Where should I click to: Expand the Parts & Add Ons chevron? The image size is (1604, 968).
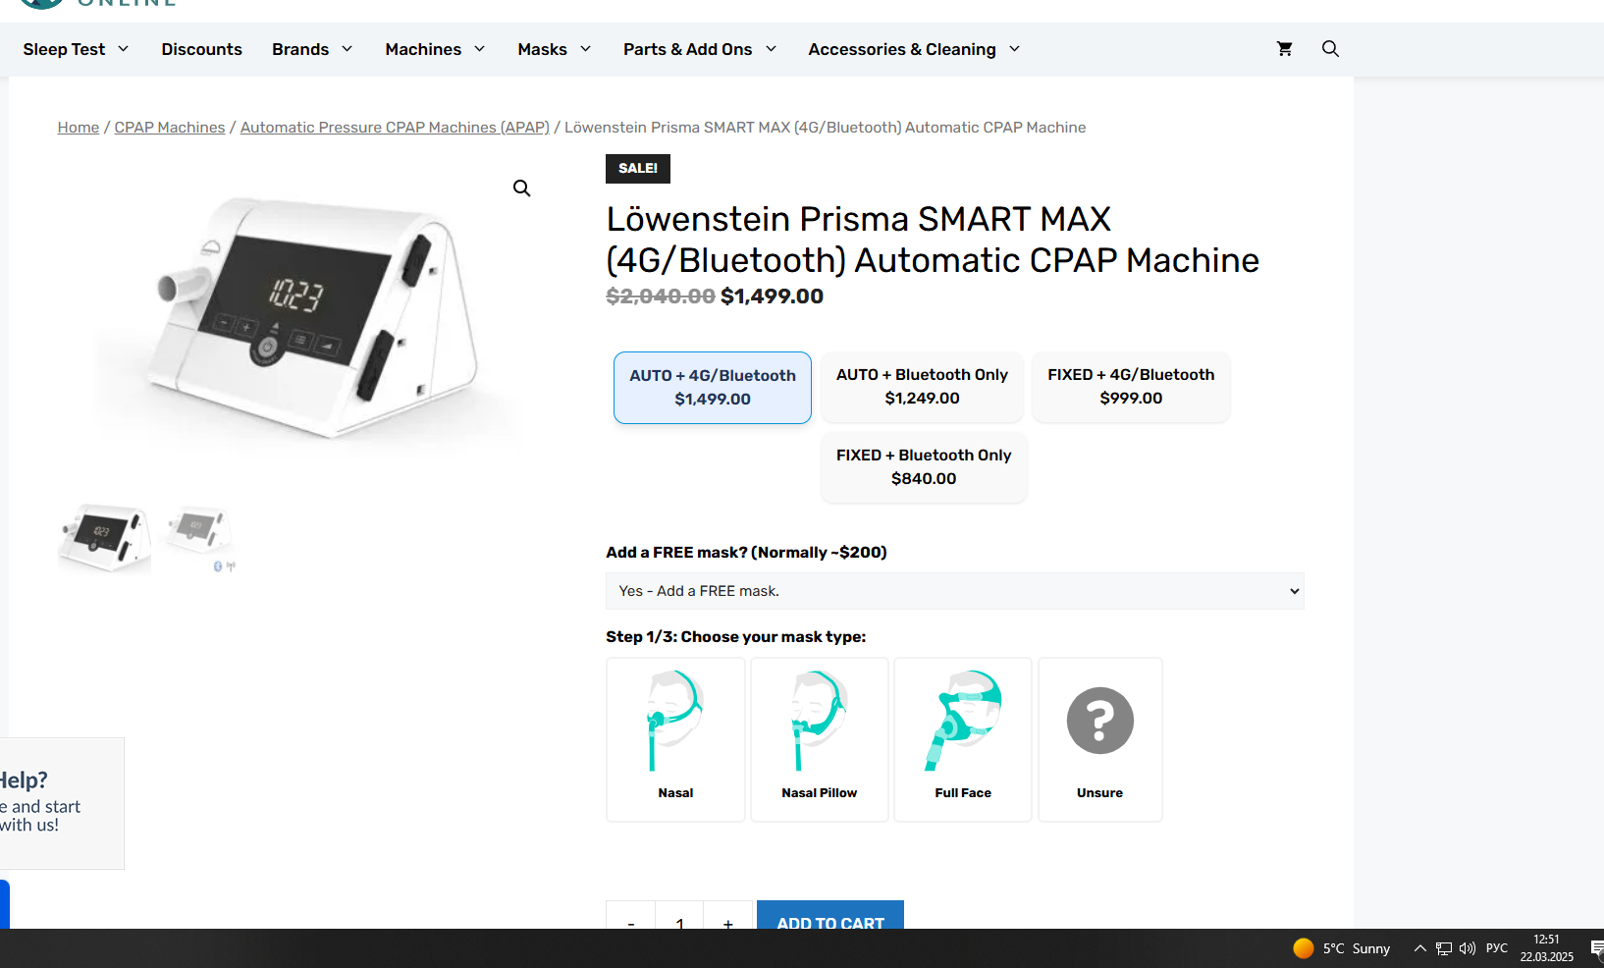pyautogui.click(x=772, y=49)
